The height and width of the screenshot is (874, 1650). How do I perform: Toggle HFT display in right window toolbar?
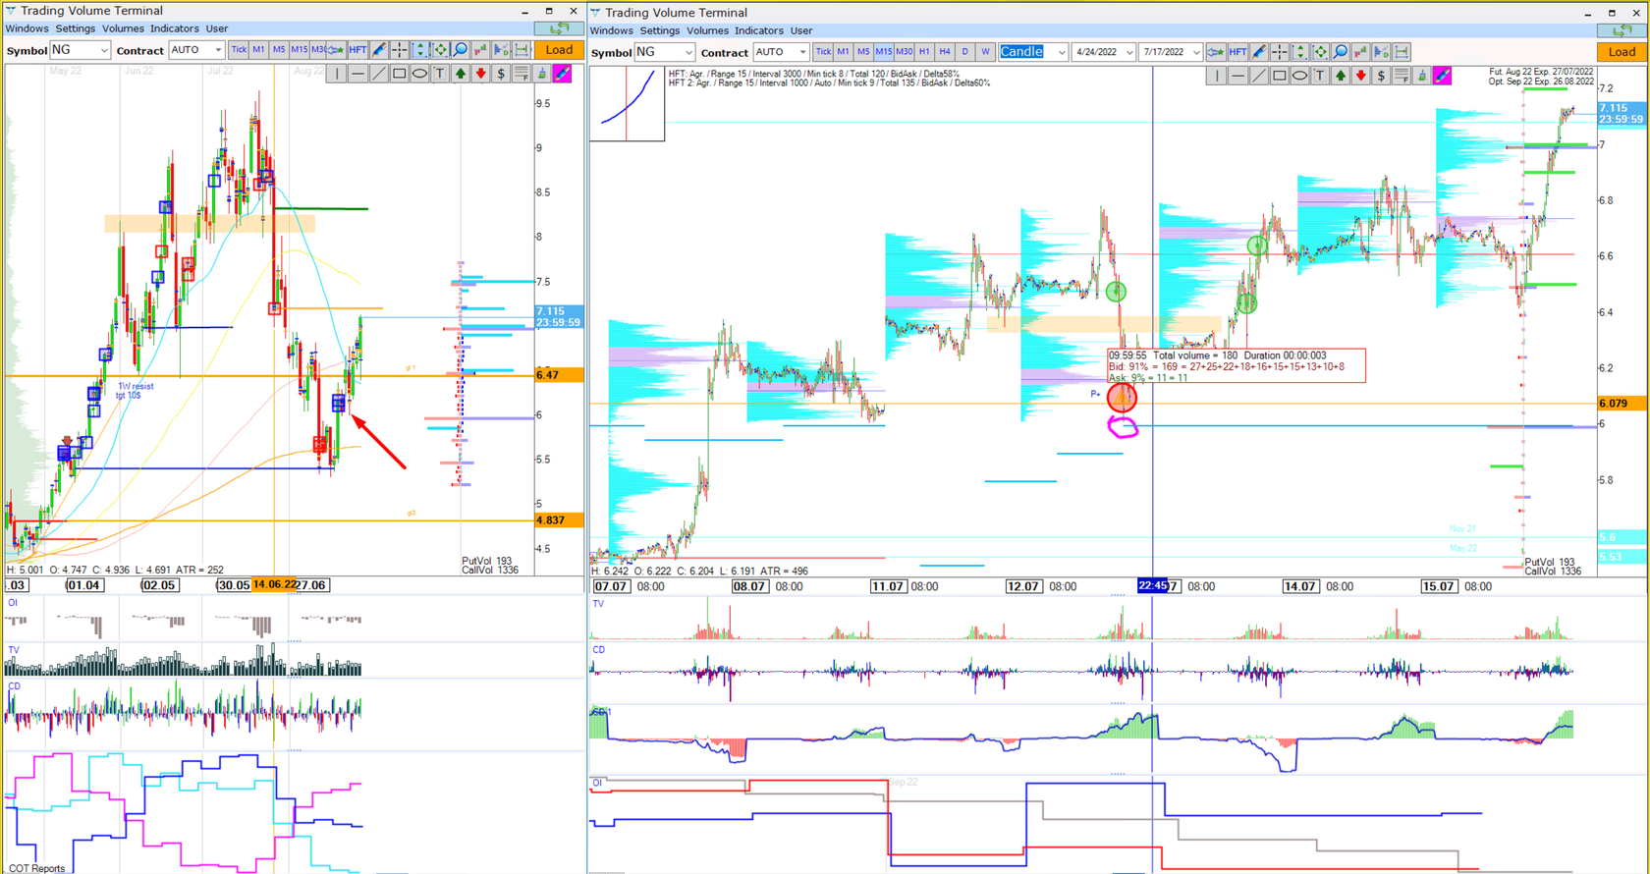pyautogui.click(x=1237, y=51)
